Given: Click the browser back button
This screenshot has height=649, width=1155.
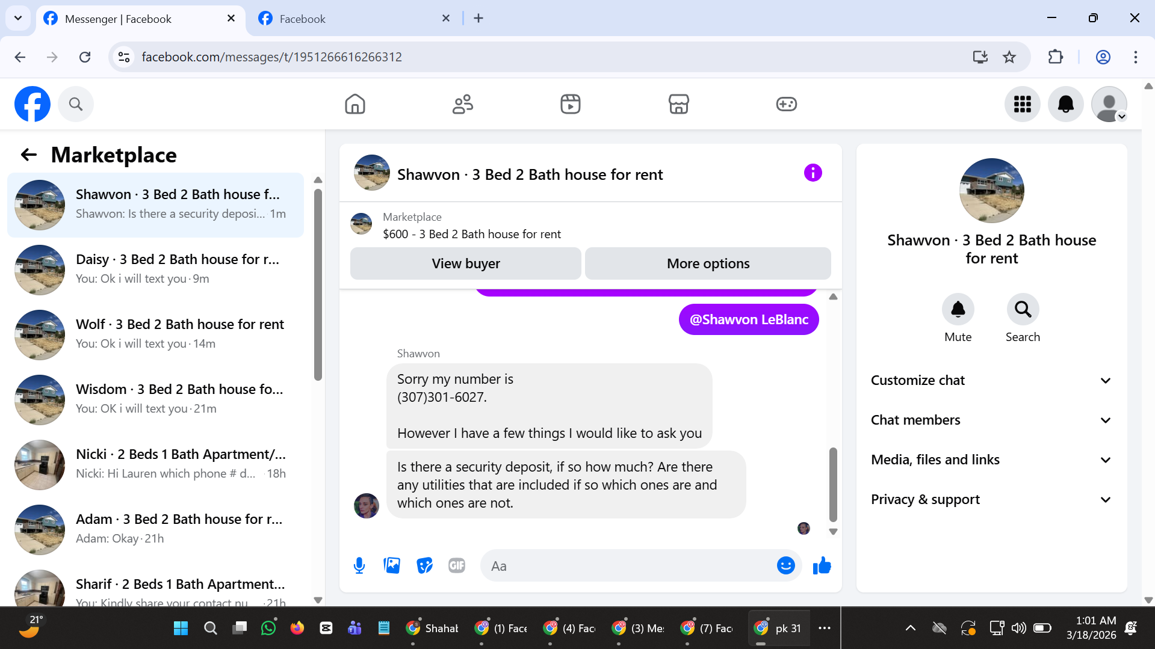Looking at the screenshot, I should click(x=20, y=57).
